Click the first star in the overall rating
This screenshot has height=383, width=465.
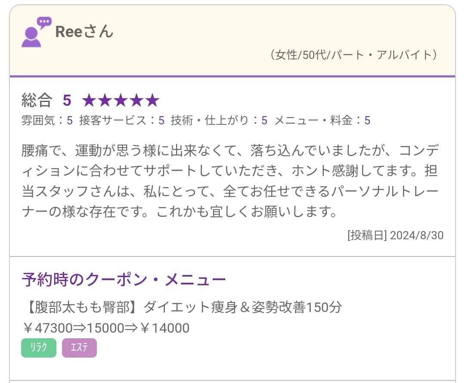pos(90,101)
